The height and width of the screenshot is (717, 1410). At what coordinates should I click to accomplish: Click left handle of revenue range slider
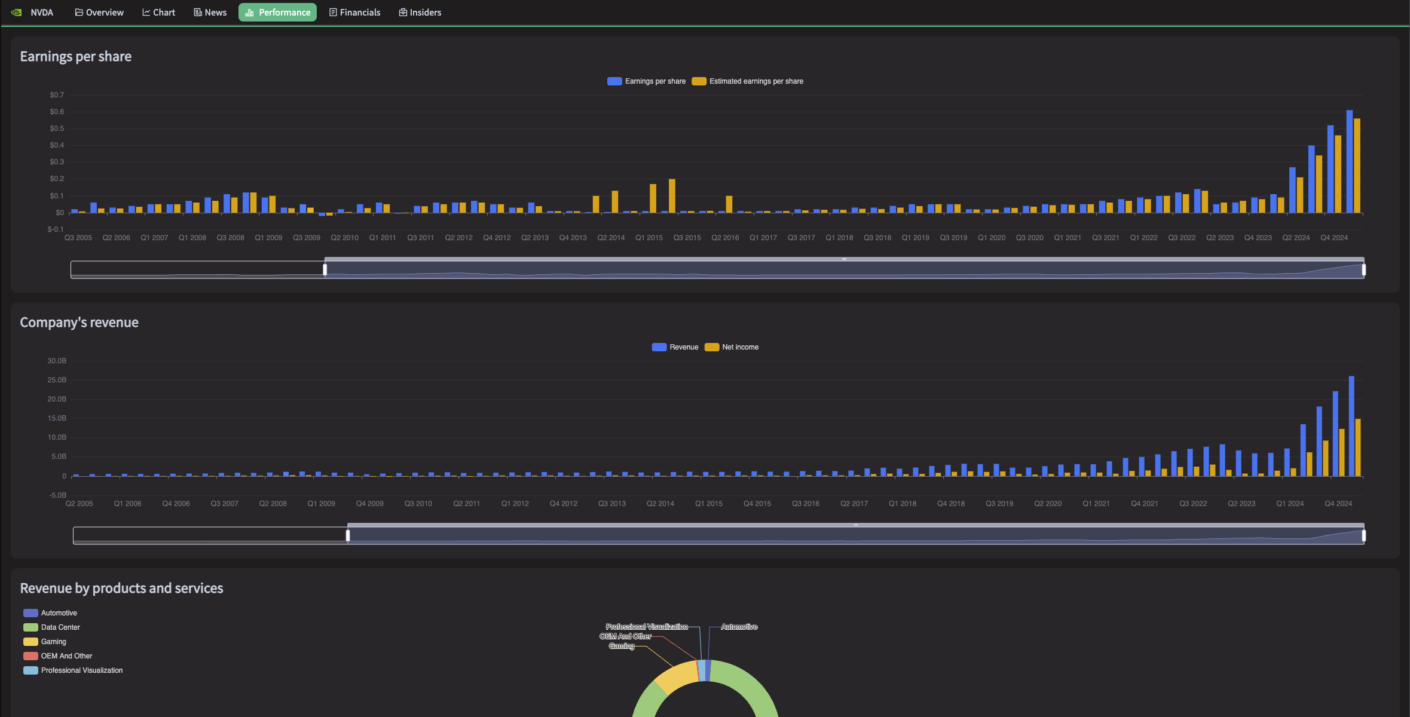click(348, 535)
